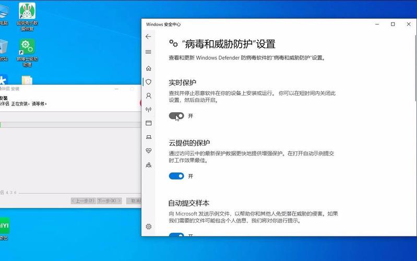The height and width of the screenshot is (261, 417).
Task: Open the green gear driver assistant desktop icon
Action: point(27,53)
